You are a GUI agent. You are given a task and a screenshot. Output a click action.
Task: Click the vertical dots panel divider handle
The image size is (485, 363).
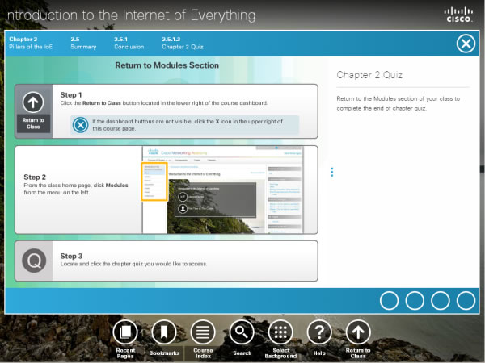pyautogui.click(x=331, y=172)
